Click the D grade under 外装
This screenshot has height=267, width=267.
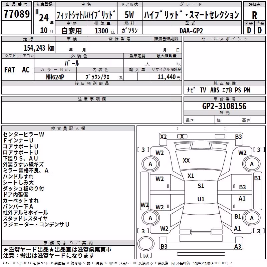(249, 30)
